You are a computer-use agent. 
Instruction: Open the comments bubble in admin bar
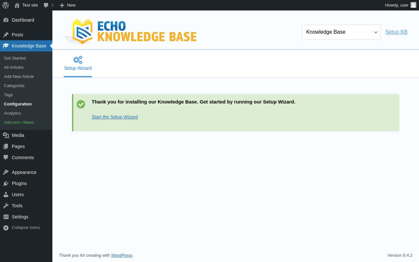pos(46,5)
